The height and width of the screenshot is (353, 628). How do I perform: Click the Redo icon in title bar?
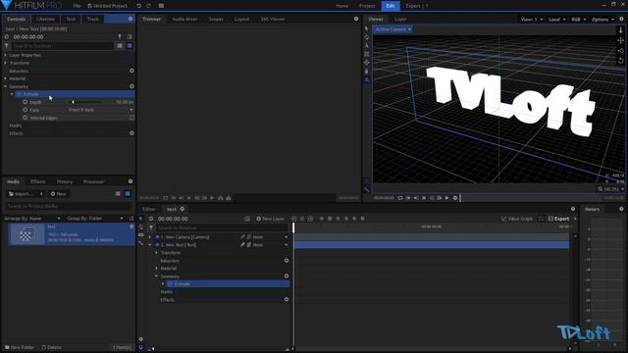148,6
